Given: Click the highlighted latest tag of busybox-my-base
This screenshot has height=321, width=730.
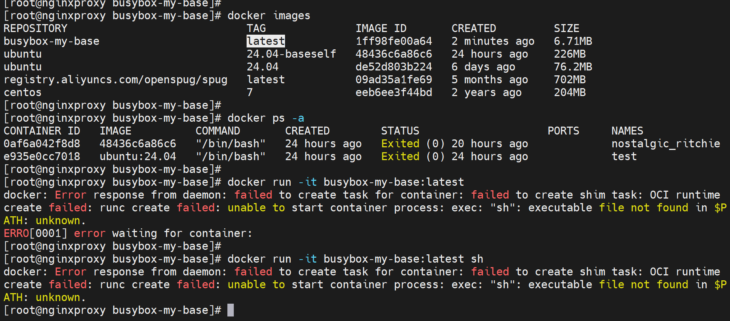Looking at the screenshot, I should point(265,41).
